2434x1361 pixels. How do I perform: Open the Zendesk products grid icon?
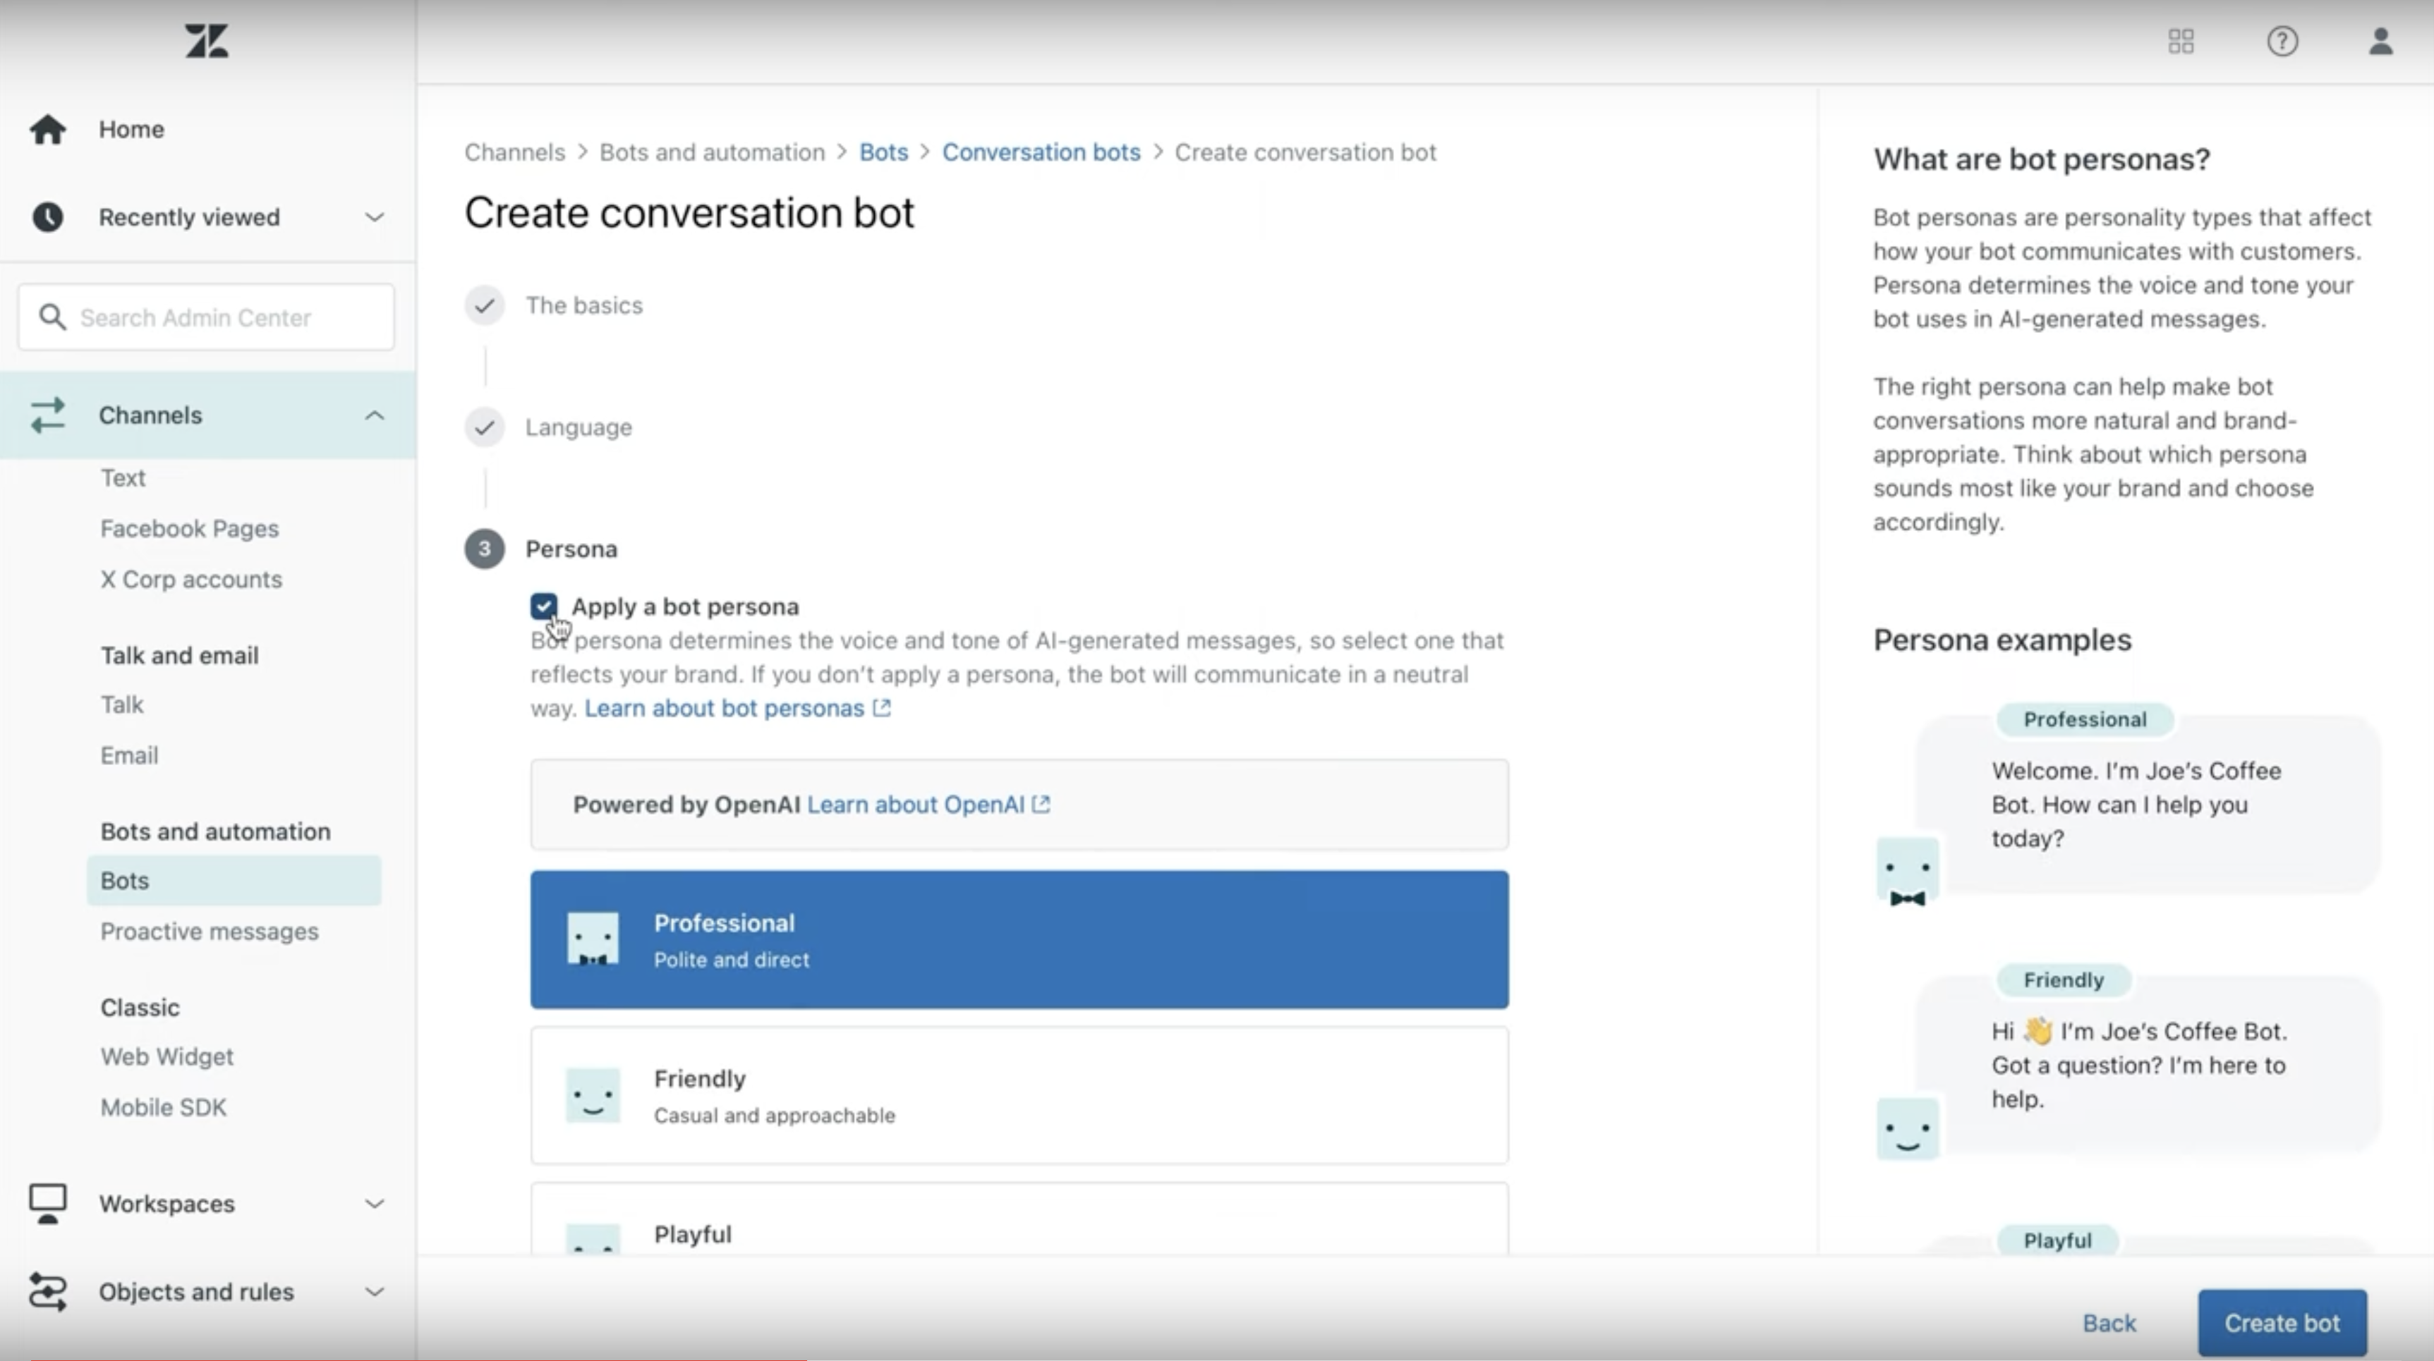pos(2181,42)
